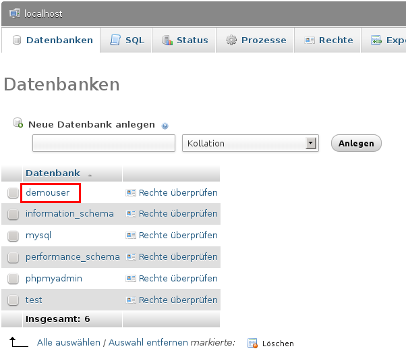Tick the mysql checkbox
406x355 pixels.
[x=13, y=236]
